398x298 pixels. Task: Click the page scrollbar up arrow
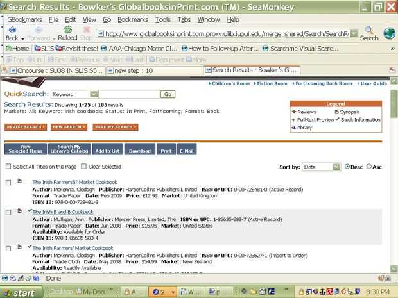click(394, 81)
